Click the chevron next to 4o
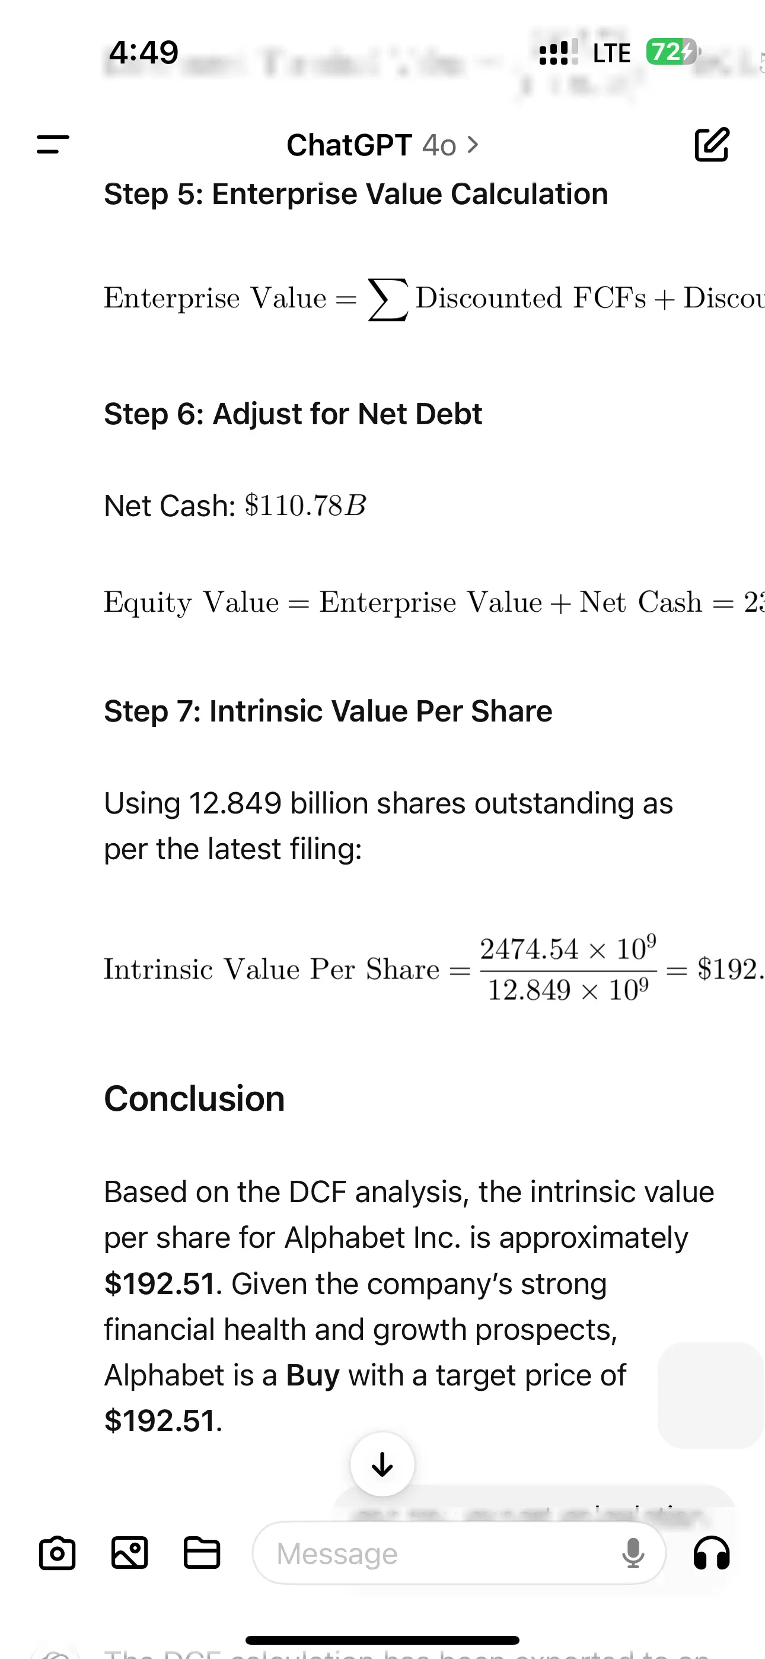 click(473, 145)
